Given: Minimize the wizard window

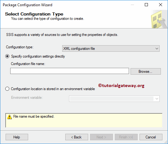Looking at the screenshot, I should coord(132,5).
